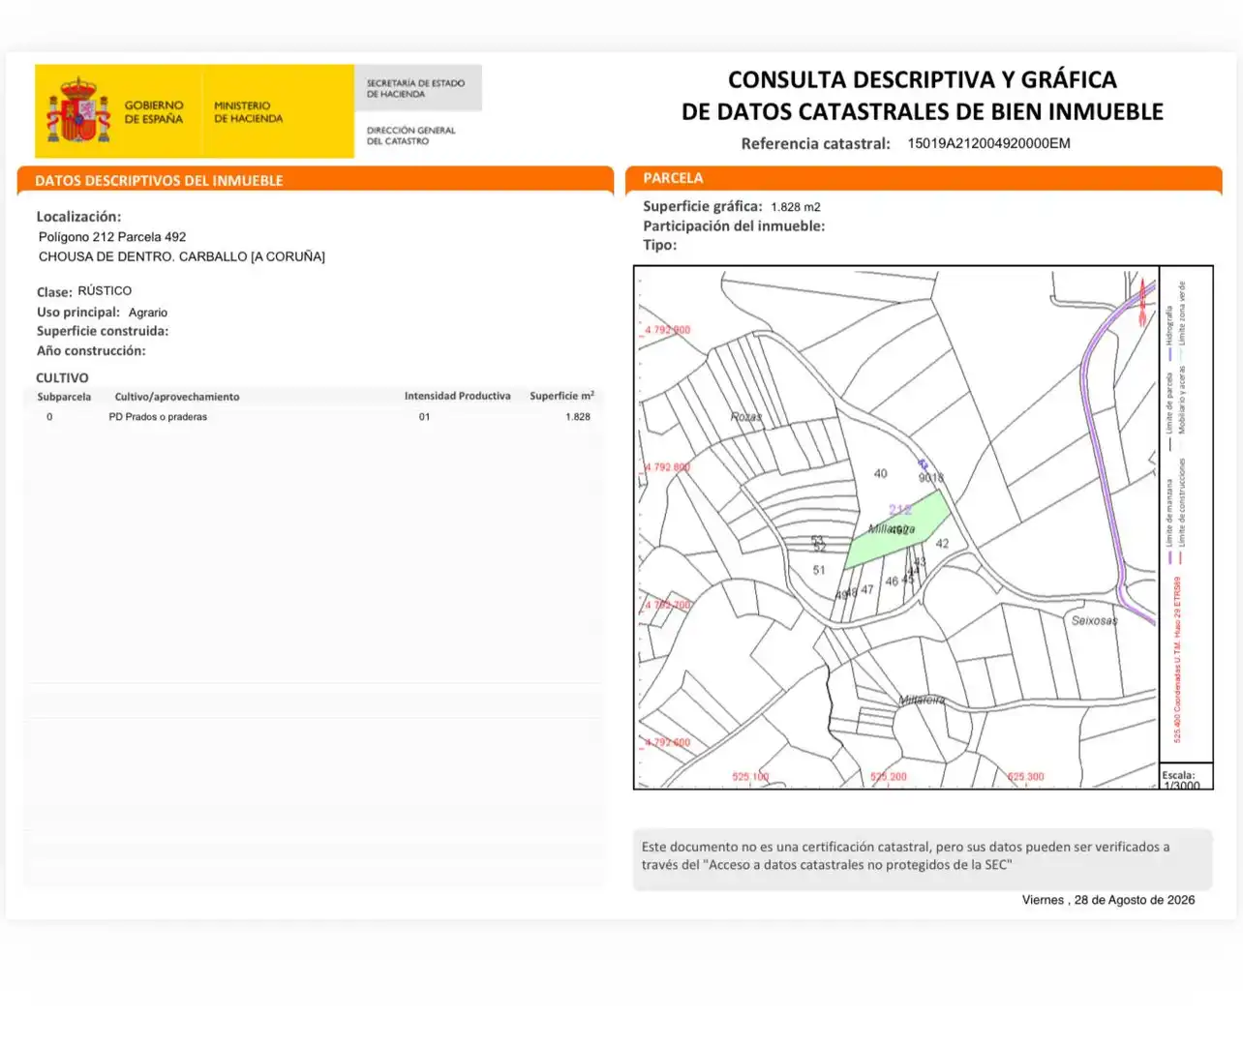Viewport: 1243px width, 1045px height.
Task: Click the 'Seixosas' place name on map
Action: [1095, 620]
